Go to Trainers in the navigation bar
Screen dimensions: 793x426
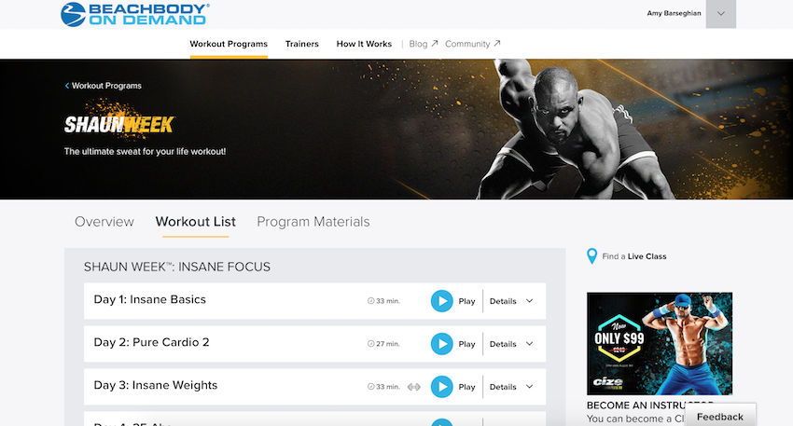pos(302,44)
